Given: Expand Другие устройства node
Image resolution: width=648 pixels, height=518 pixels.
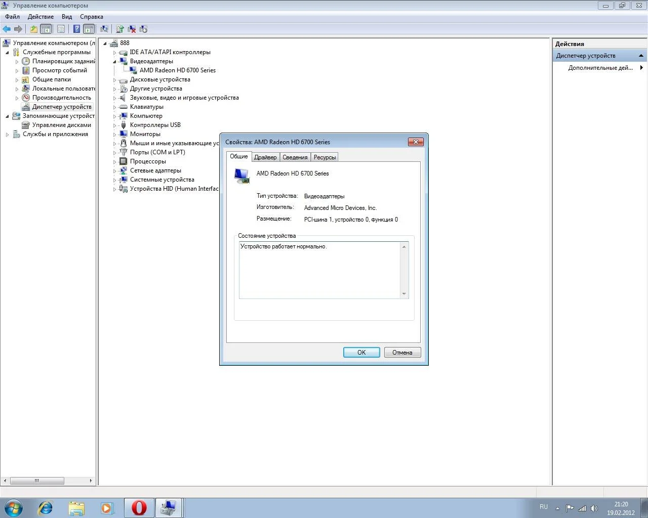Looking at the screenshot, I should click(x=114, y=89).
